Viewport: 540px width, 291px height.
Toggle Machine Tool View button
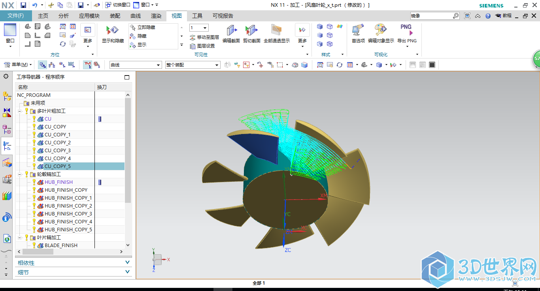pyautogui.click(x=52, y=65)
